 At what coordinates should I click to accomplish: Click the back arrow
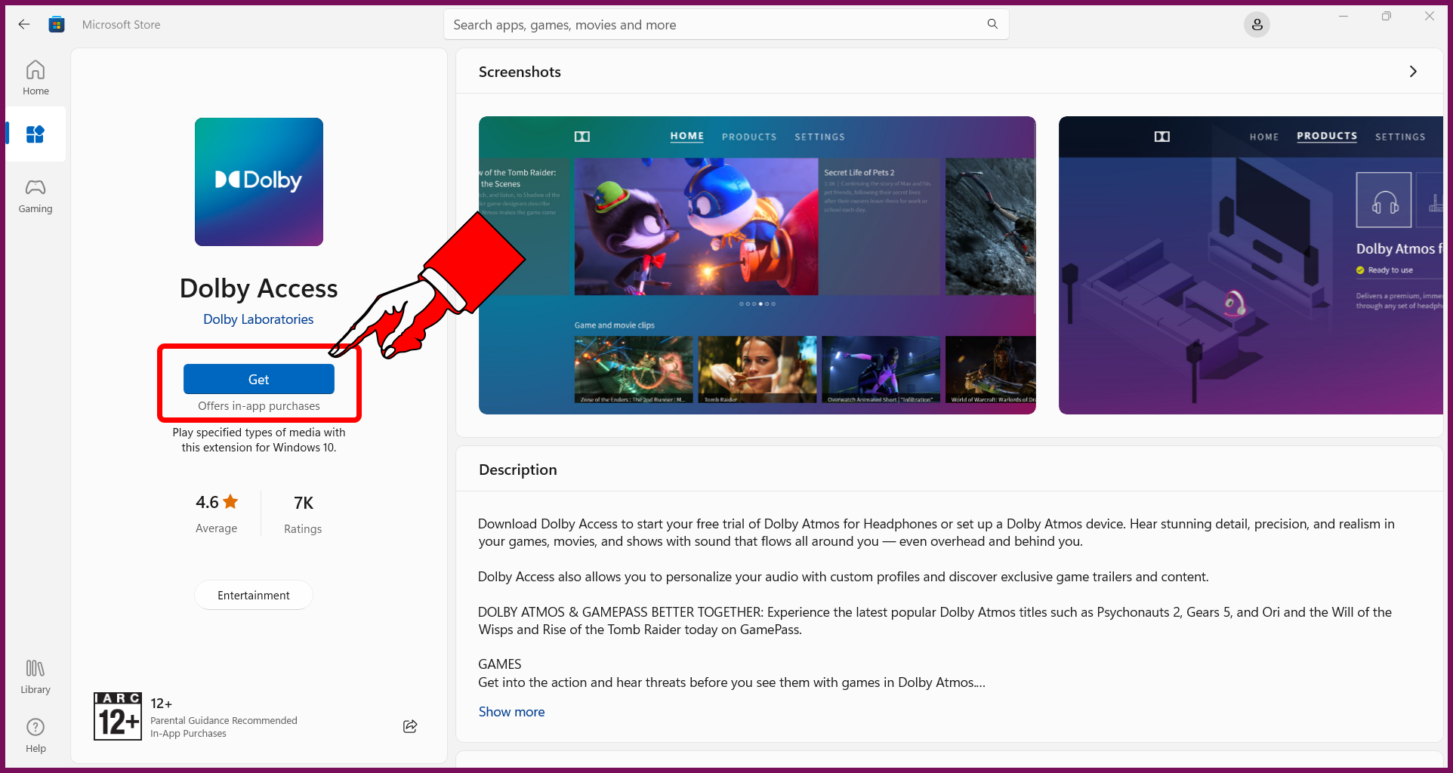[x=23, y=23]
